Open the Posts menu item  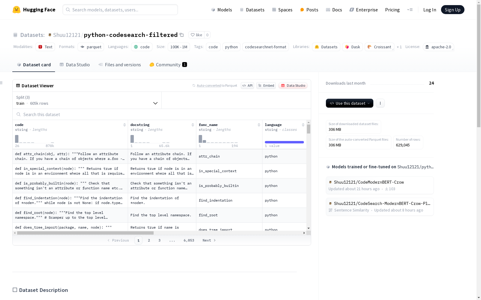click(x=309, y=10)
